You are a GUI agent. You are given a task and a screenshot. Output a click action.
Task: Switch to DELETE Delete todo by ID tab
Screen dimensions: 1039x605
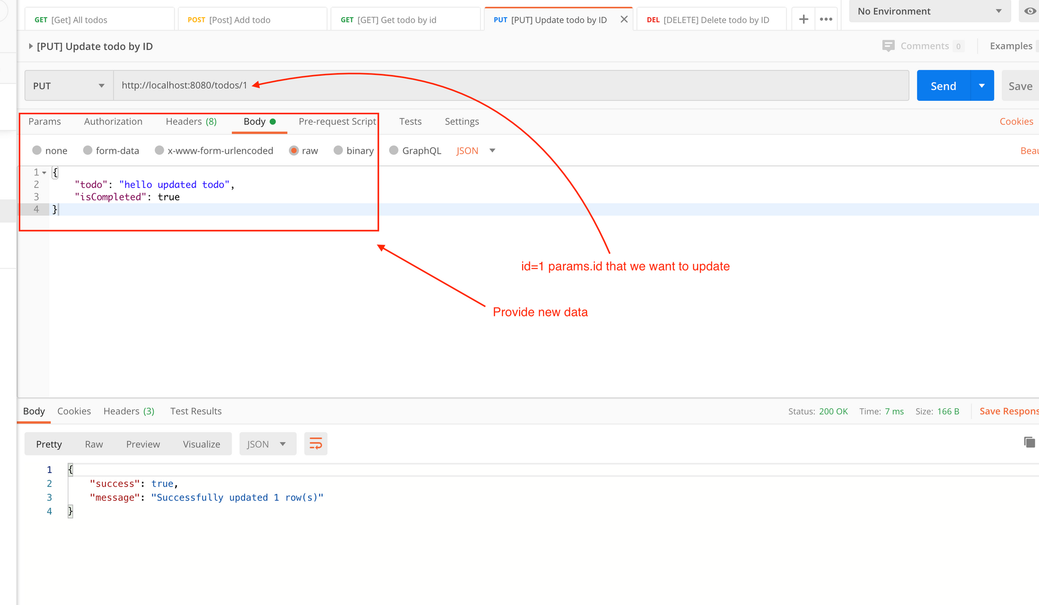click(711, 20)
